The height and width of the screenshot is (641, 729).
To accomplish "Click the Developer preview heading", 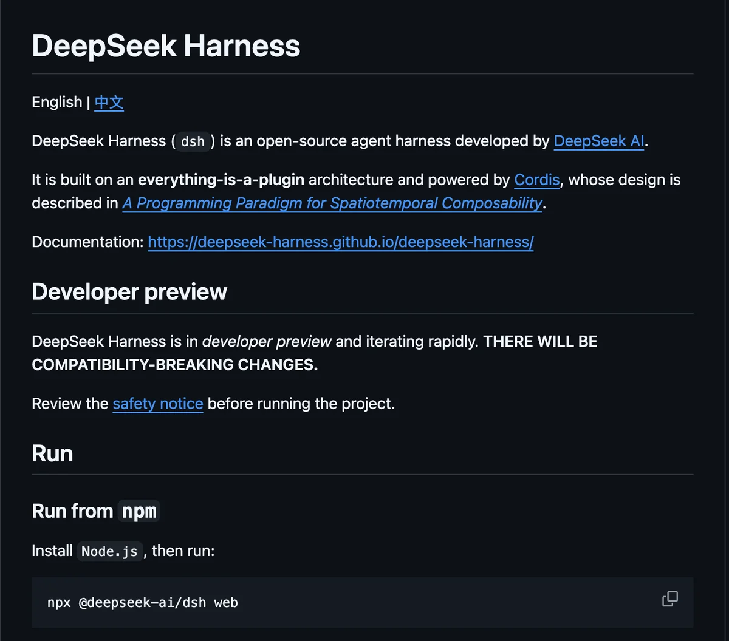I will 129,292.
